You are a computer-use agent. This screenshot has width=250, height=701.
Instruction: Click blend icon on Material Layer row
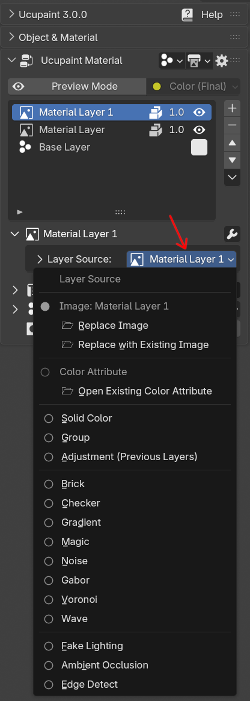156,129
